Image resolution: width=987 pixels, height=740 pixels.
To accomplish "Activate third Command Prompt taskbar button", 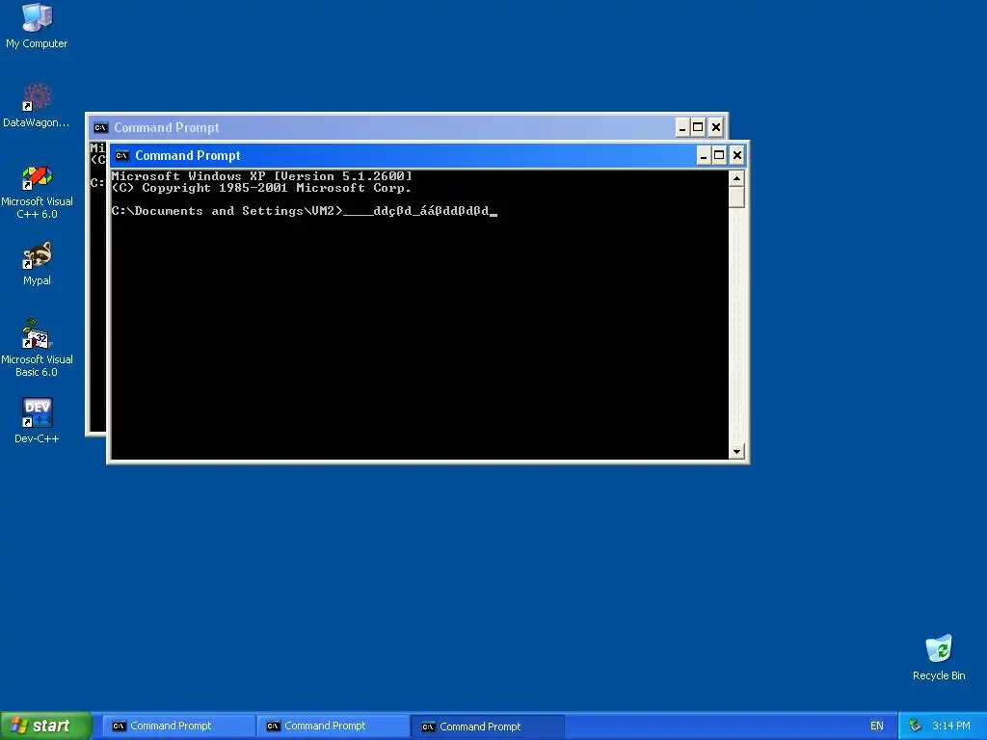I will [487, 727].
